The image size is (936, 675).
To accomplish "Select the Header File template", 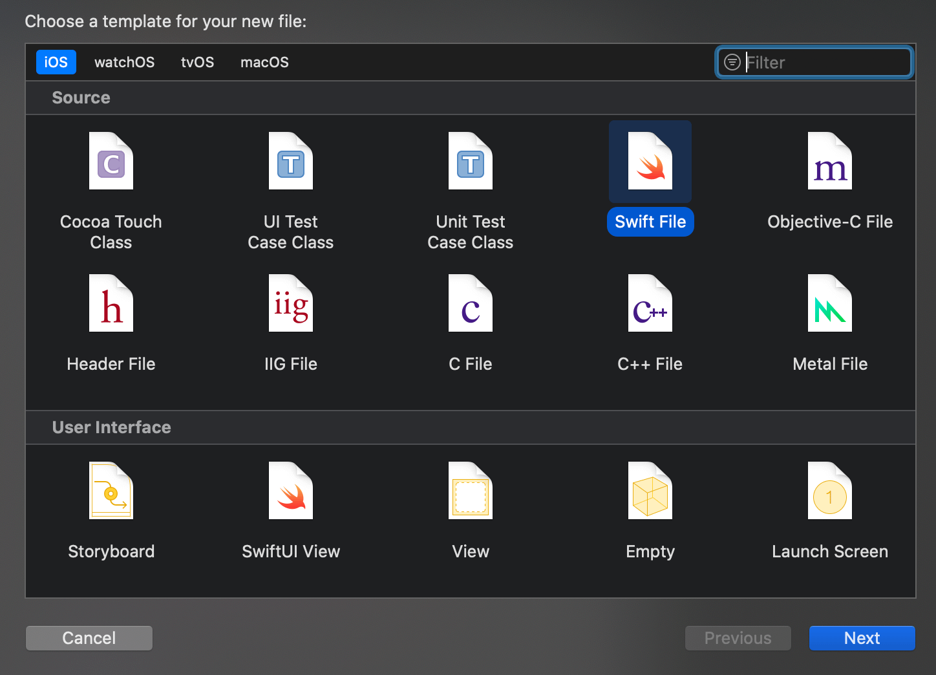I will coord(111,303).
